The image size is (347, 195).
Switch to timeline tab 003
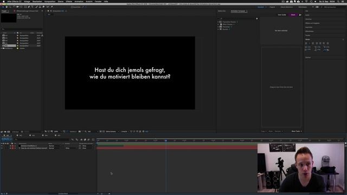click(x=34, y=135)
